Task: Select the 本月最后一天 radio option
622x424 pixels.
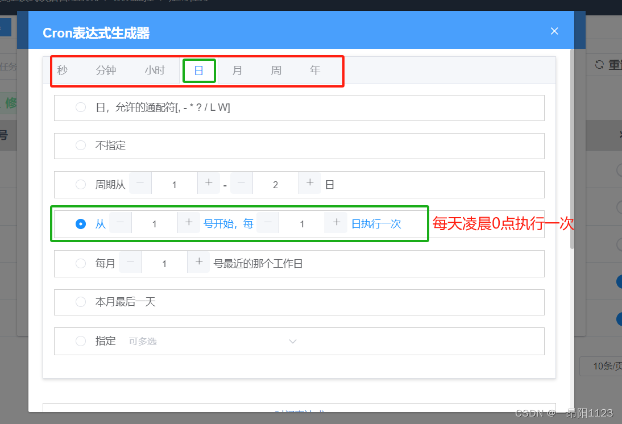Action: tap(81, 302)
